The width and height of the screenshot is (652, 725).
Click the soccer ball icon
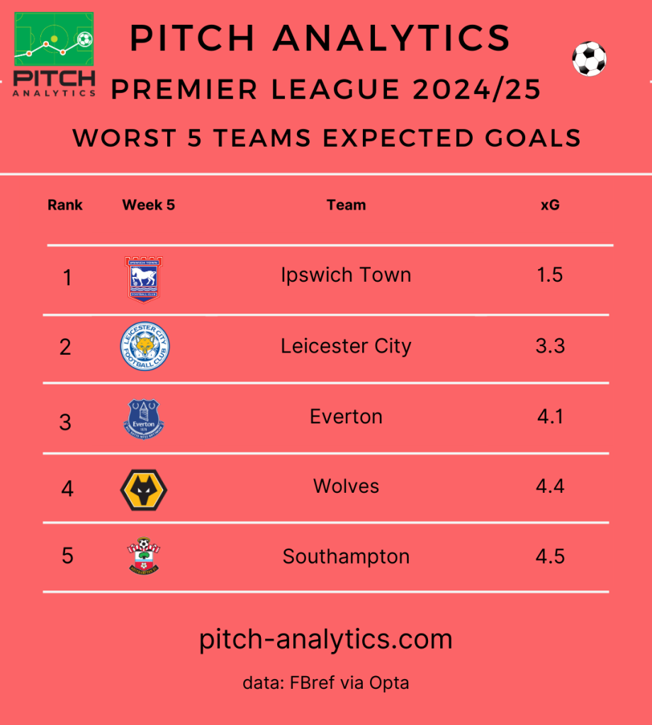pos(589,59)
